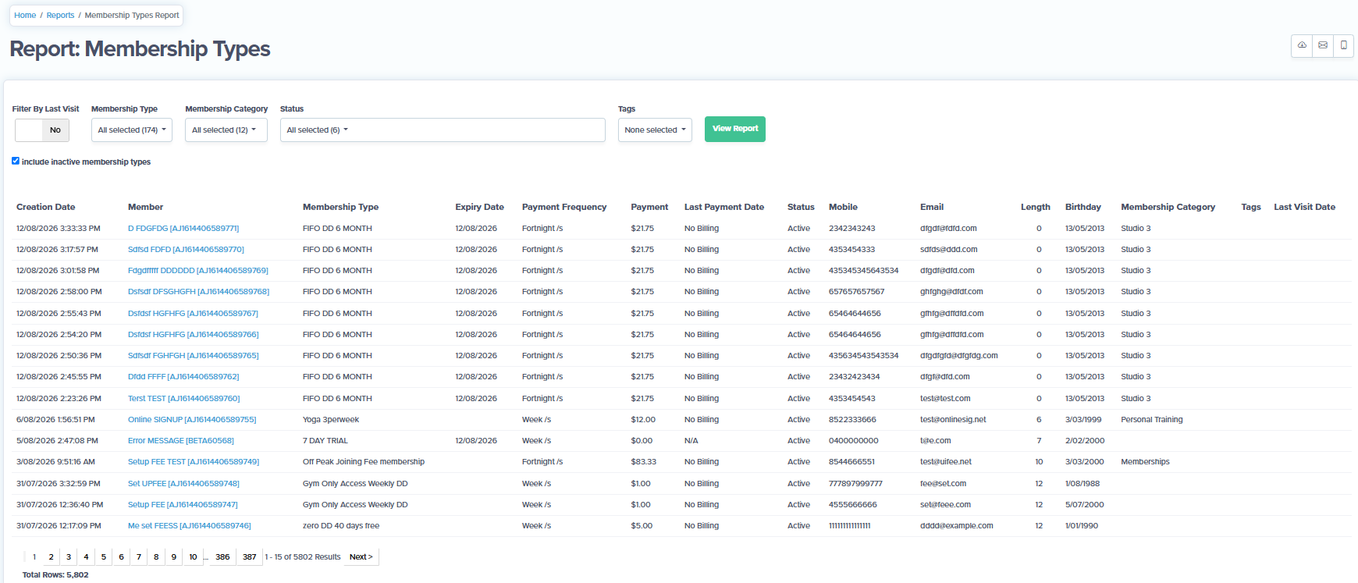Click the Payment Frequency column header
Viewport: 1358px width, 583px height.
[564, 207]
